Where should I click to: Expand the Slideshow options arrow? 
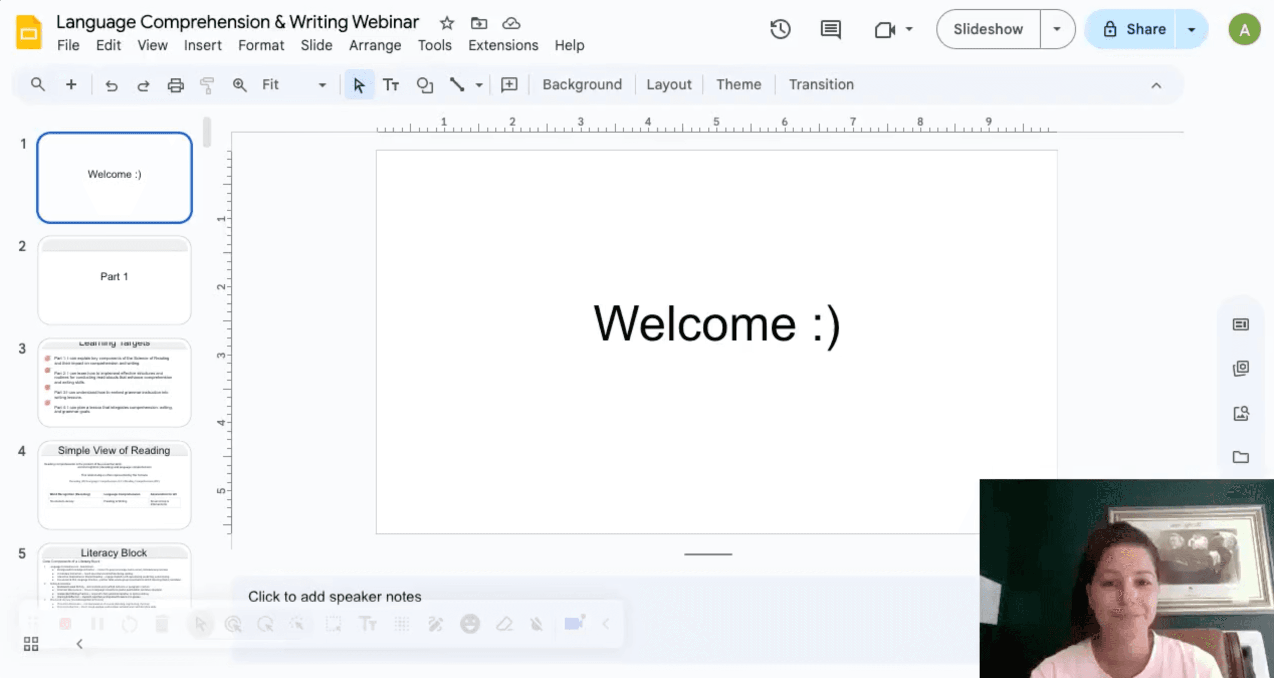click(1056, 29)
